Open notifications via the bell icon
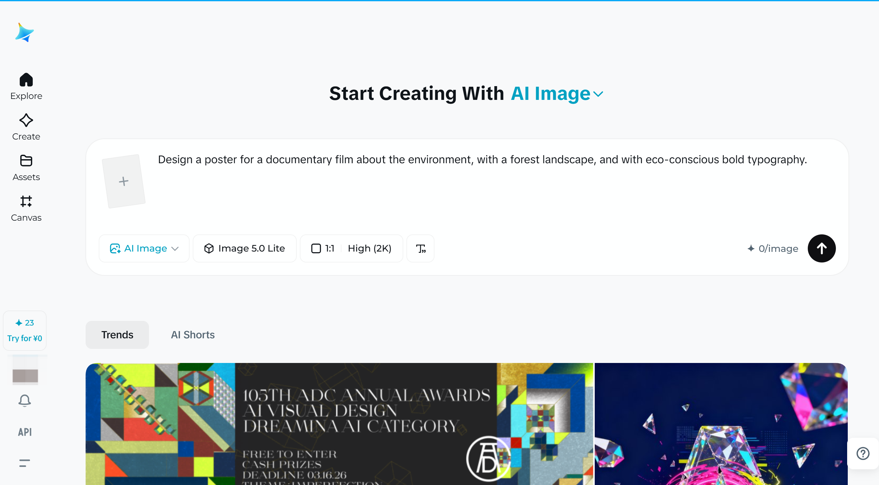This screenshot has width=879, height=485. click(x=24, y=400)
